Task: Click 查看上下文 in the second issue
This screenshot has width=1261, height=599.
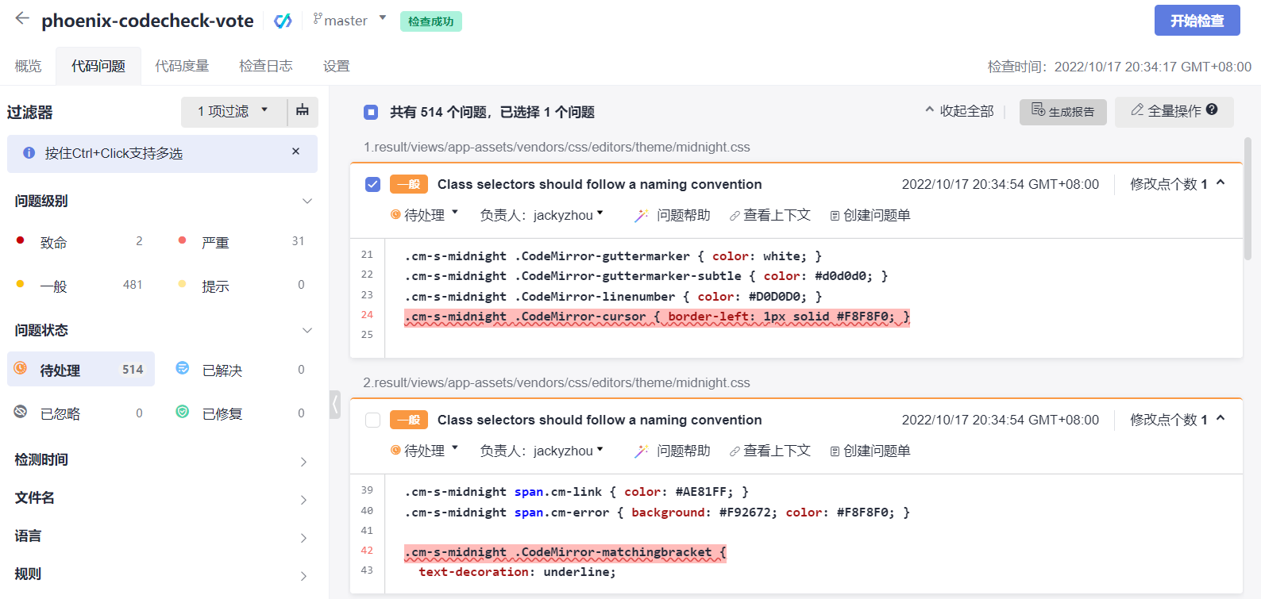Action: click(x=770, y=451)
